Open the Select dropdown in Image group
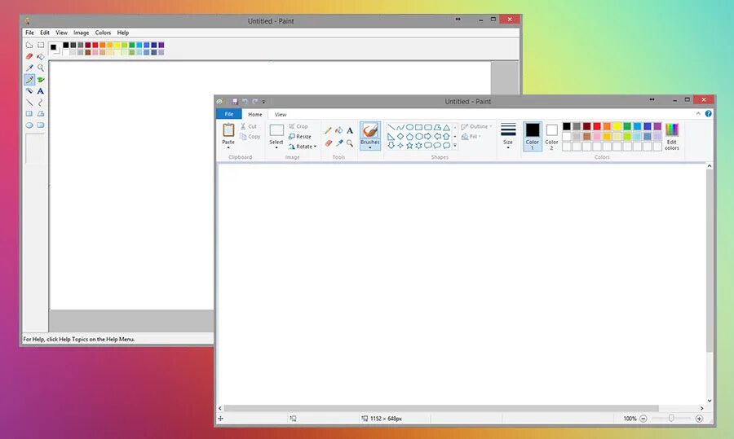 pos(276,147)
